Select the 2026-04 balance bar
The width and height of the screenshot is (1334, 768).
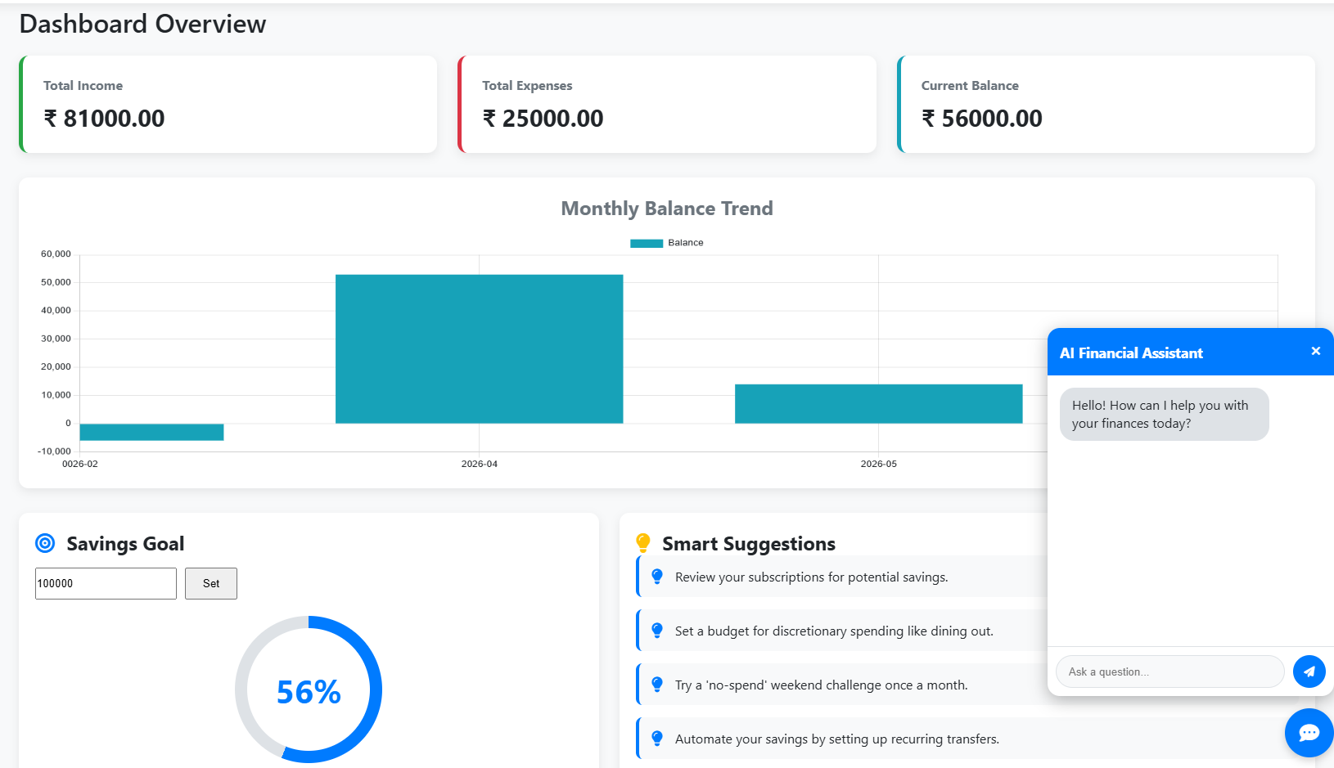click(x=480, y=349)
